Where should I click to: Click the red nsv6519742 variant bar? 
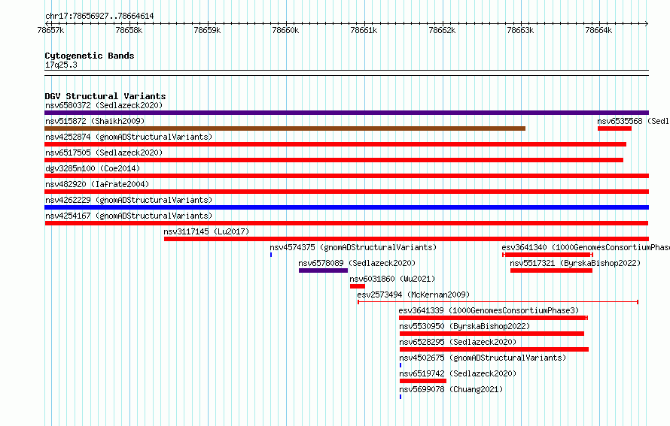tap(423, 381)
